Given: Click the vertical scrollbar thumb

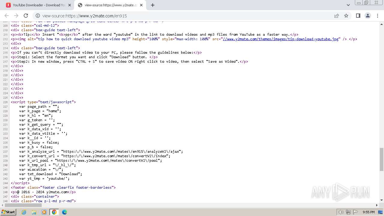Looking at the screenshot, I should pos(381,159).
